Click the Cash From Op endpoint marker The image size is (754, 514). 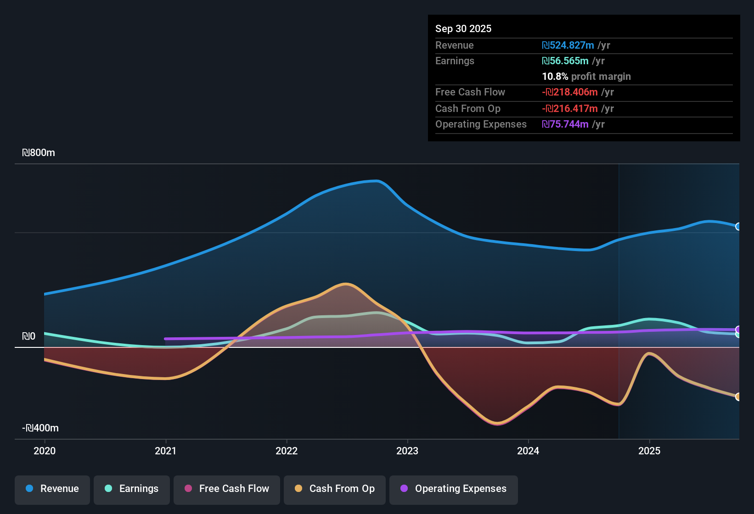tap(738, 397)
